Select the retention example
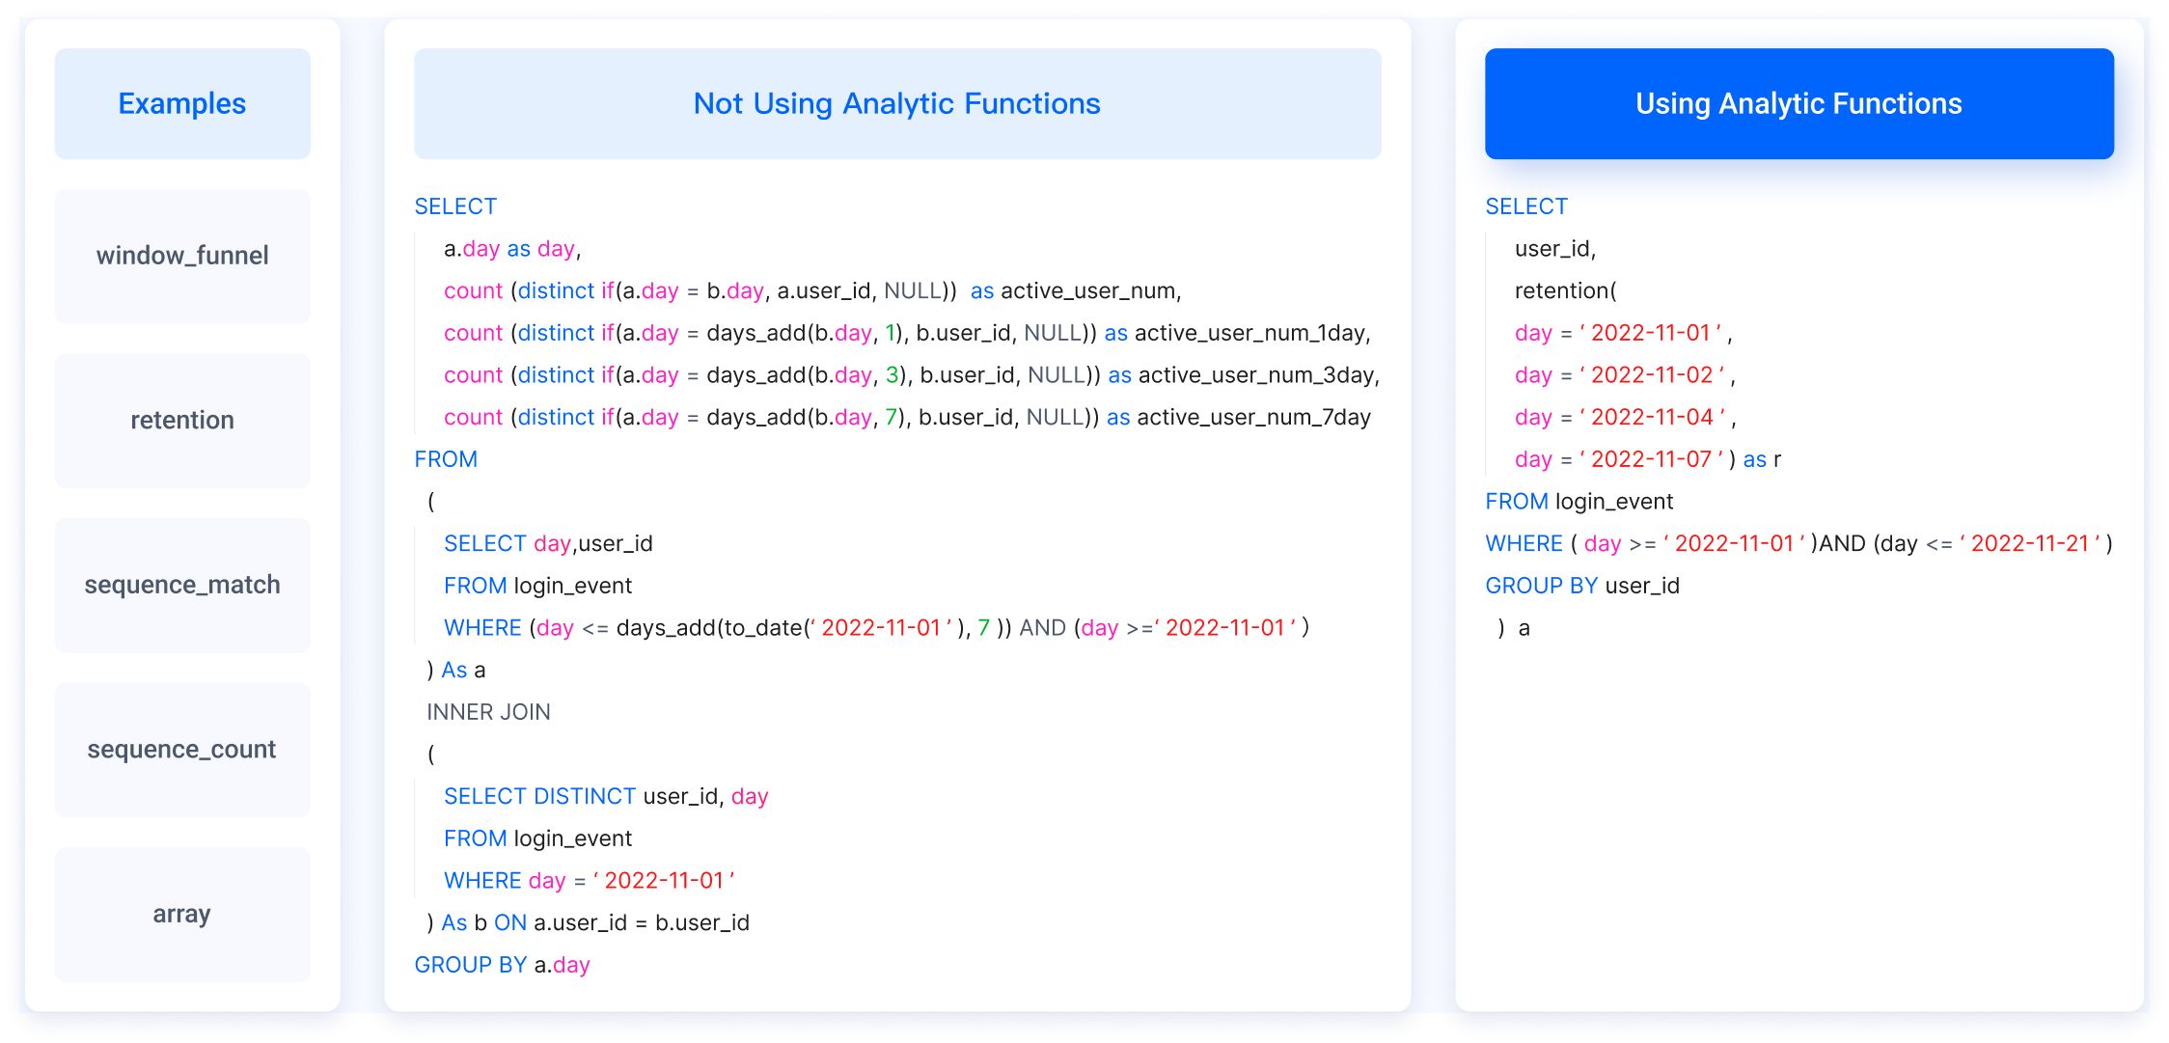2169x1043 pixels. 182,421
